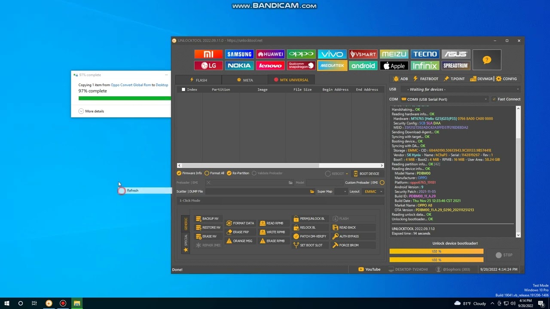Toggle the Format All option
Viewport: 550px width, 309px height.
tap(214, 173)
